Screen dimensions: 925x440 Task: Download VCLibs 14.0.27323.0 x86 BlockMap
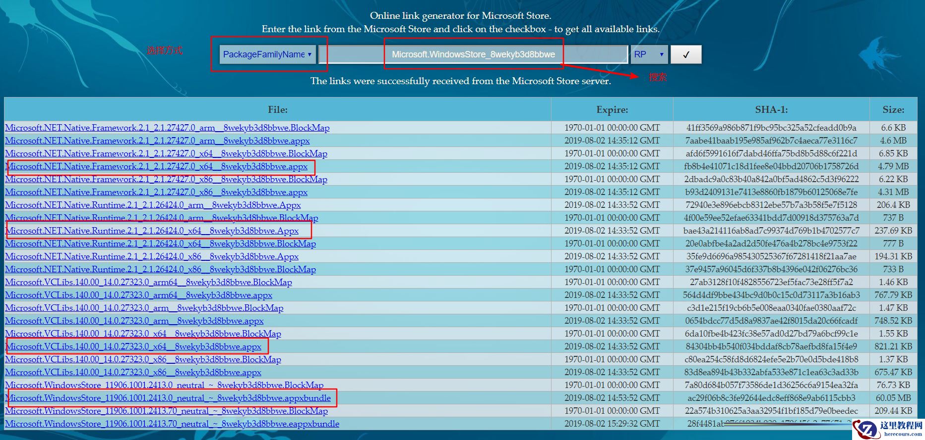pos(143,359)
